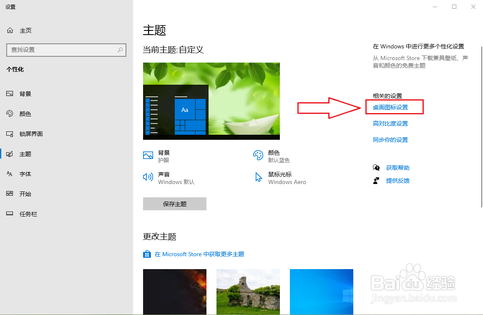Click the 任务栏 icon in the sidebar
Viewport: 483px width, 315px height.
(x=10, y=214)
